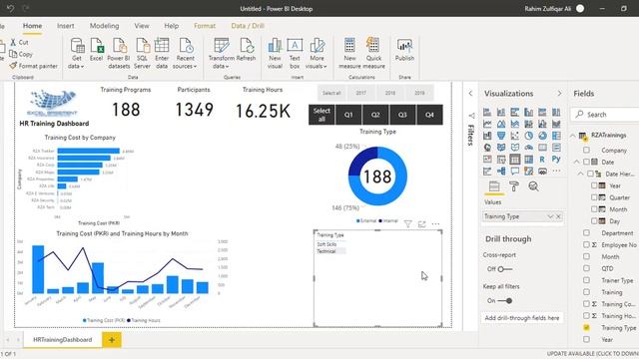Collapse the RZATrainings table
Image resolution: width=639 pixels, height=359 pixels.
[573, 136]
